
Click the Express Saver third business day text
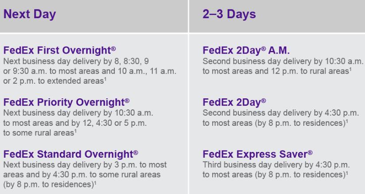coord(276,170)
